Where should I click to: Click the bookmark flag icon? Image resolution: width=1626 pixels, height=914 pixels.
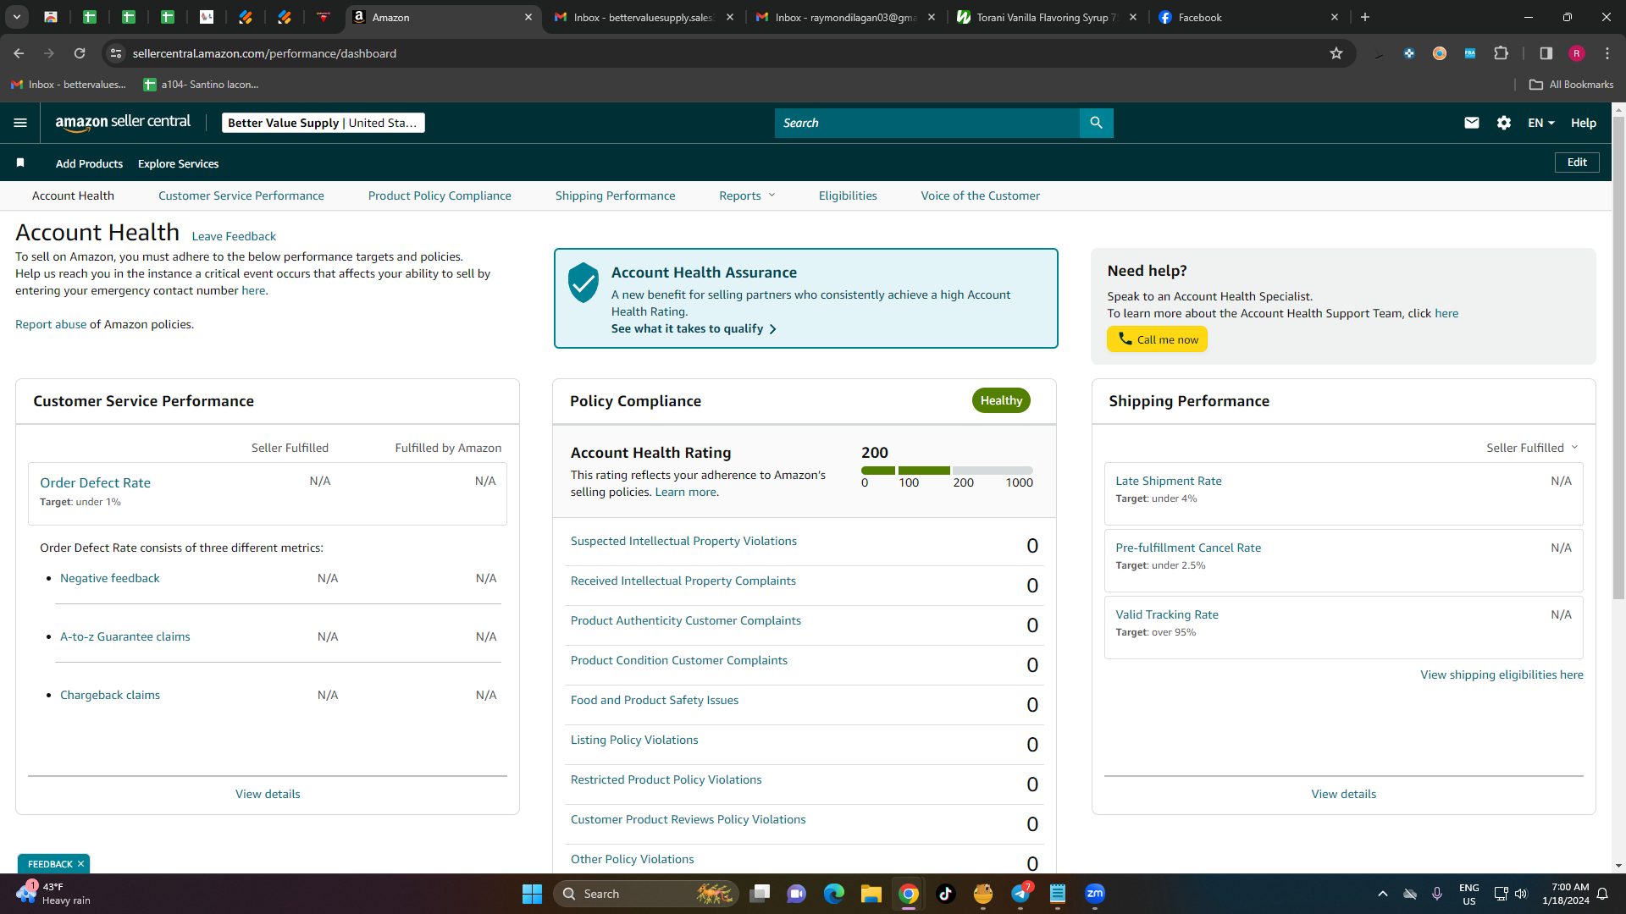point(20,162)
